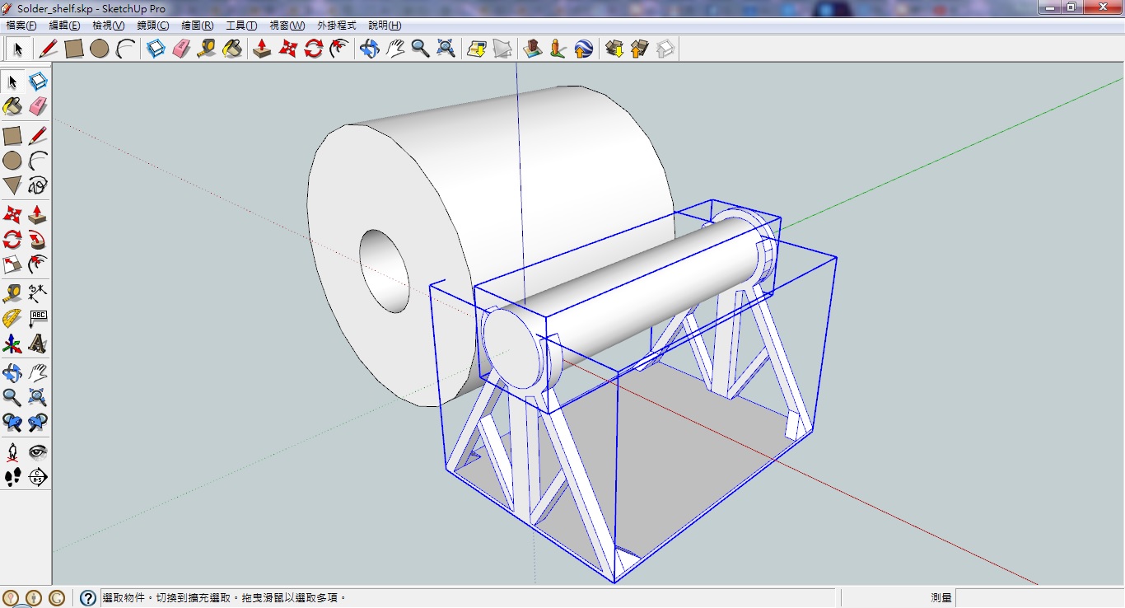Pick the Paint Bucket in top toolbar
This screenshot has height=608, width=1125.
(232, 49)
